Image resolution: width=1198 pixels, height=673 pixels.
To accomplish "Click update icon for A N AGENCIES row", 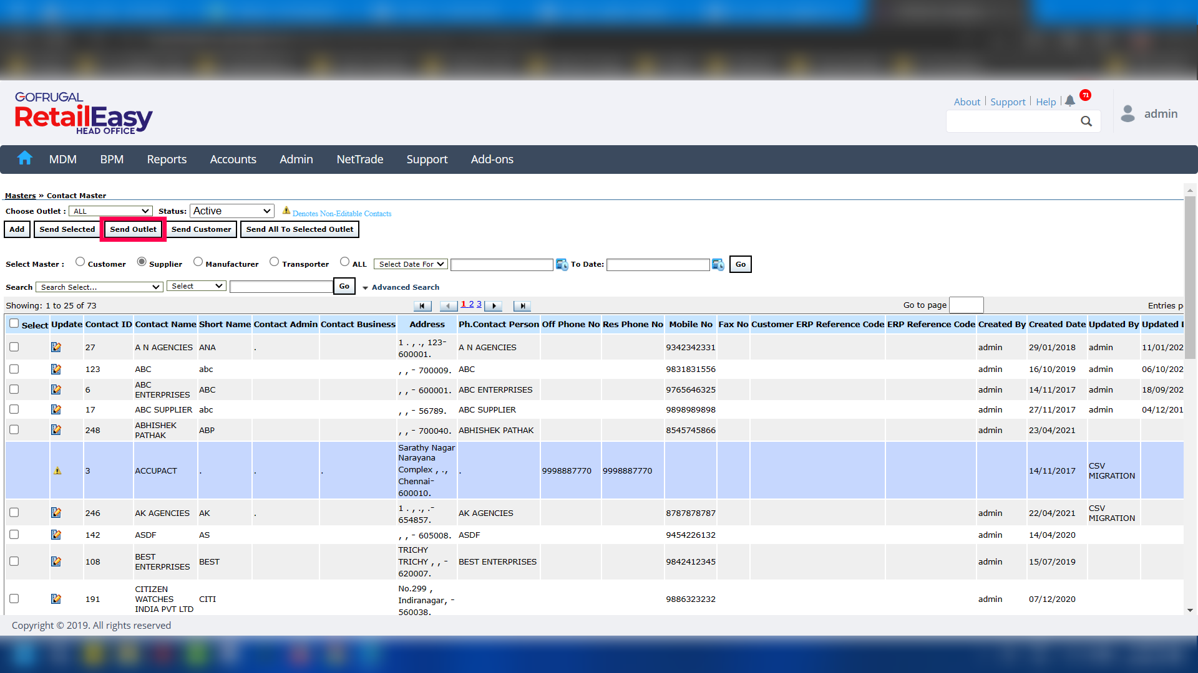I will (56, 347).
